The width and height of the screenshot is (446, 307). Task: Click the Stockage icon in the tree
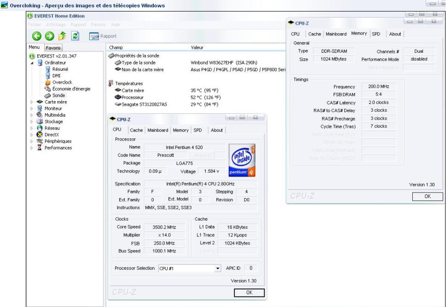[x=40, y=121]
